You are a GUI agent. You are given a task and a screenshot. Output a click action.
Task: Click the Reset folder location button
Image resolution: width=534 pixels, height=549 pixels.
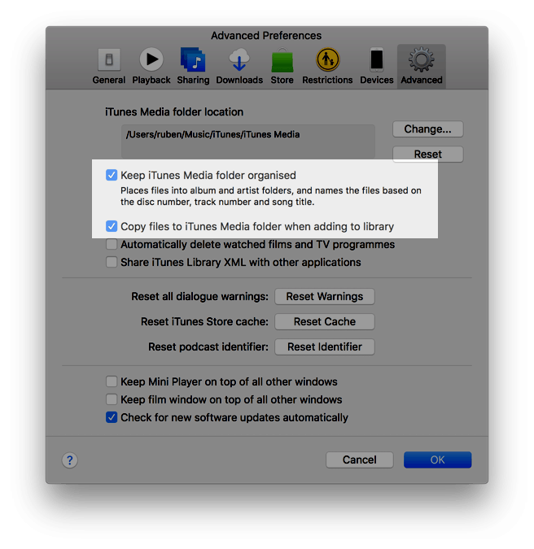pos(428,155)
